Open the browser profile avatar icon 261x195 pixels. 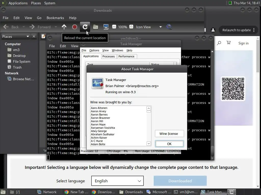tap(213, 30)
